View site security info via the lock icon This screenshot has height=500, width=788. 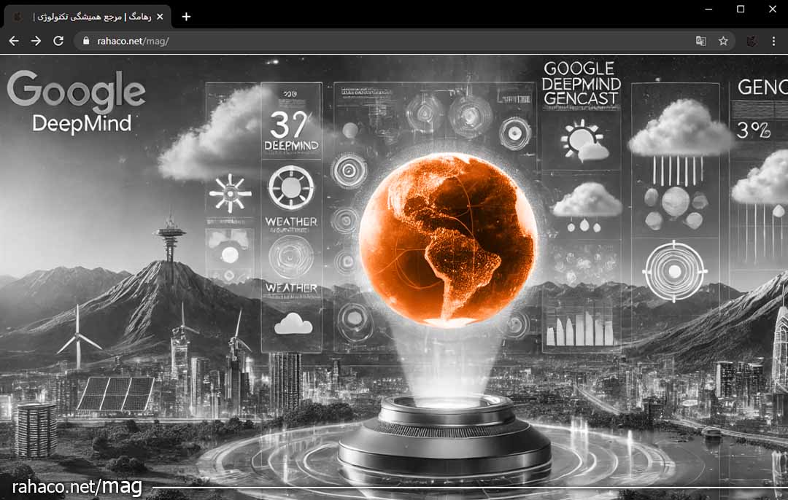tap(86, 41)
